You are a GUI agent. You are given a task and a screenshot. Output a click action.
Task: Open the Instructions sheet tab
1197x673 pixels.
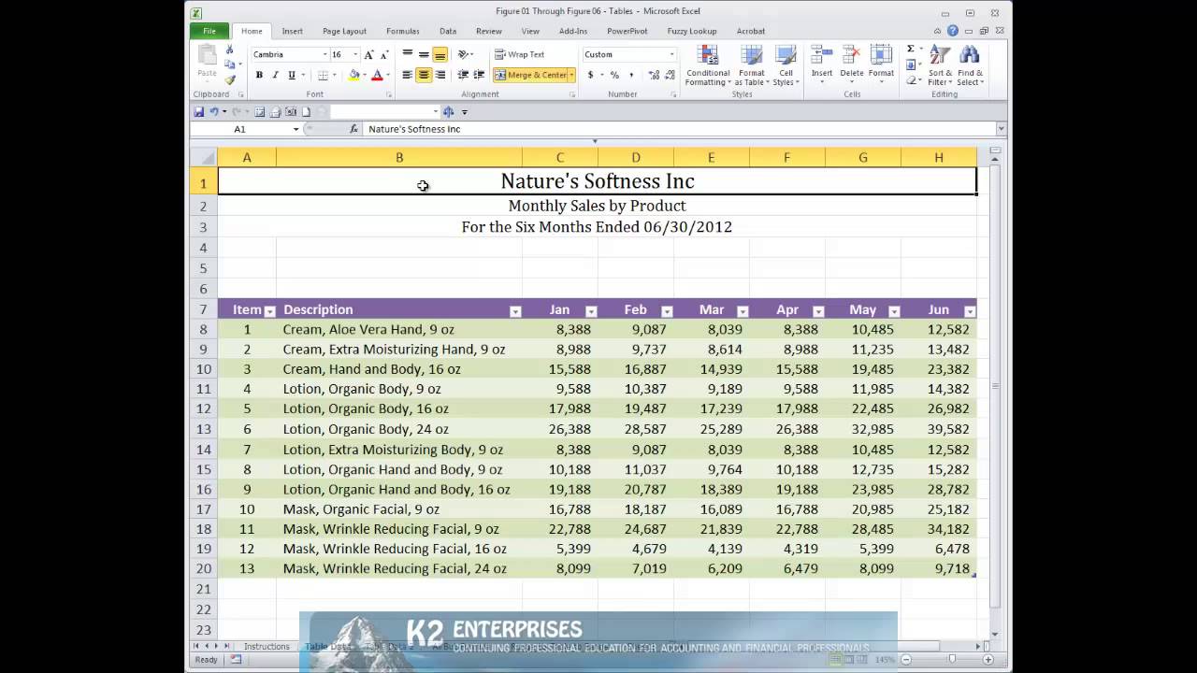(x=267, y=646)
